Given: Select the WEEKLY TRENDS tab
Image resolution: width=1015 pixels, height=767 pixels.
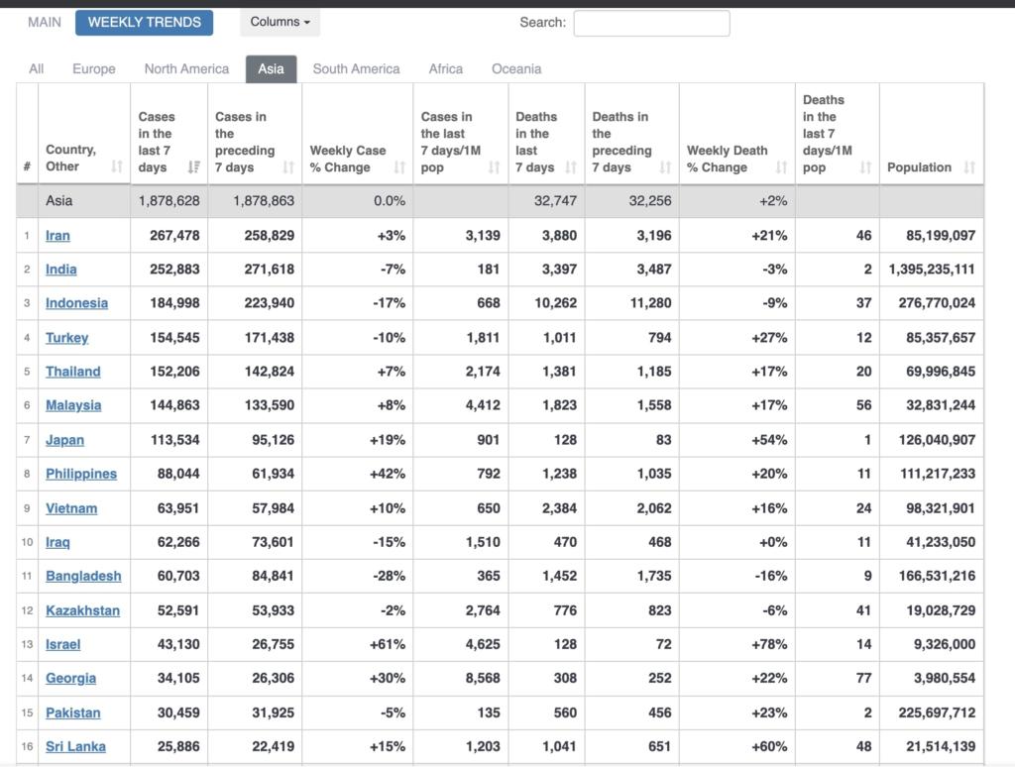Looking at the screenshot, I should tap(144, 22).
